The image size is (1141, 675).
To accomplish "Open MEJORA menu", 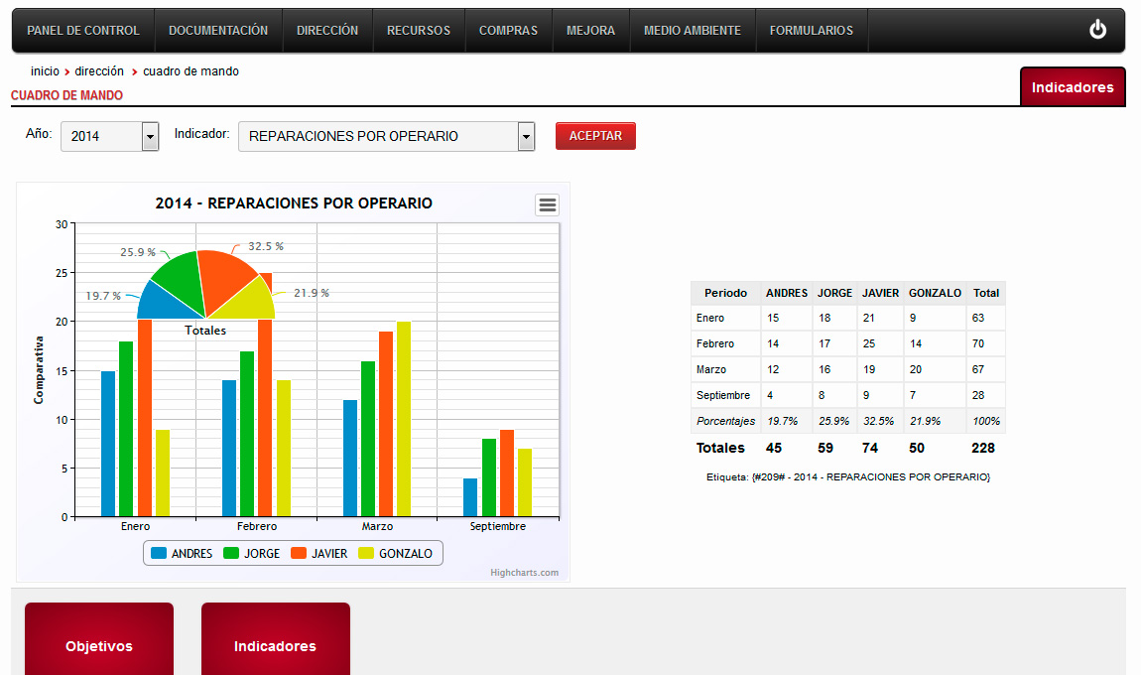I will [x=591, y=31].
